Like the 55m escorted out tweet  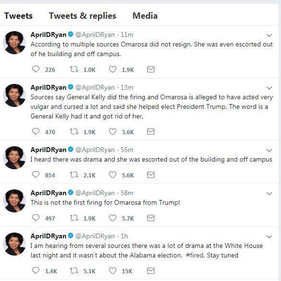click(x=113, y=175)
